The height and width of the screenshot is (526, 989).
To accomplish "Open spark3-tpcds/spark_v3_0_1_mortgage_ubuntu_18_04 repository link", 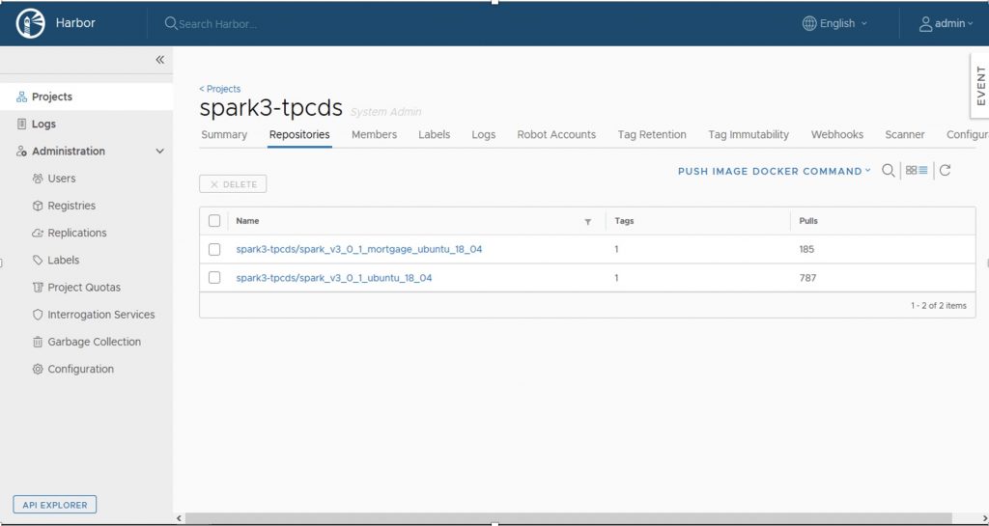I will click(359, 249).
